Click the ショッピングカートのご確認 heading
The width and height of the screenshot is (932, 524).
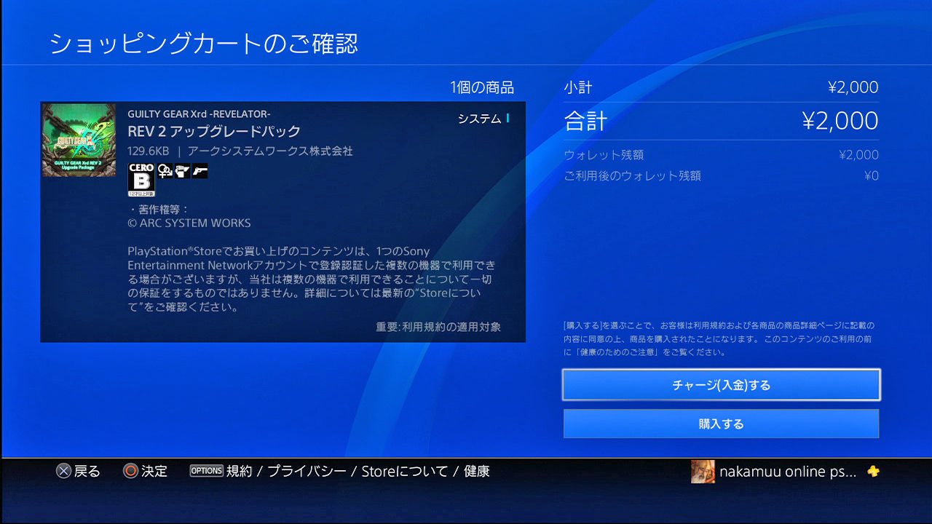(x=204, y=44)
